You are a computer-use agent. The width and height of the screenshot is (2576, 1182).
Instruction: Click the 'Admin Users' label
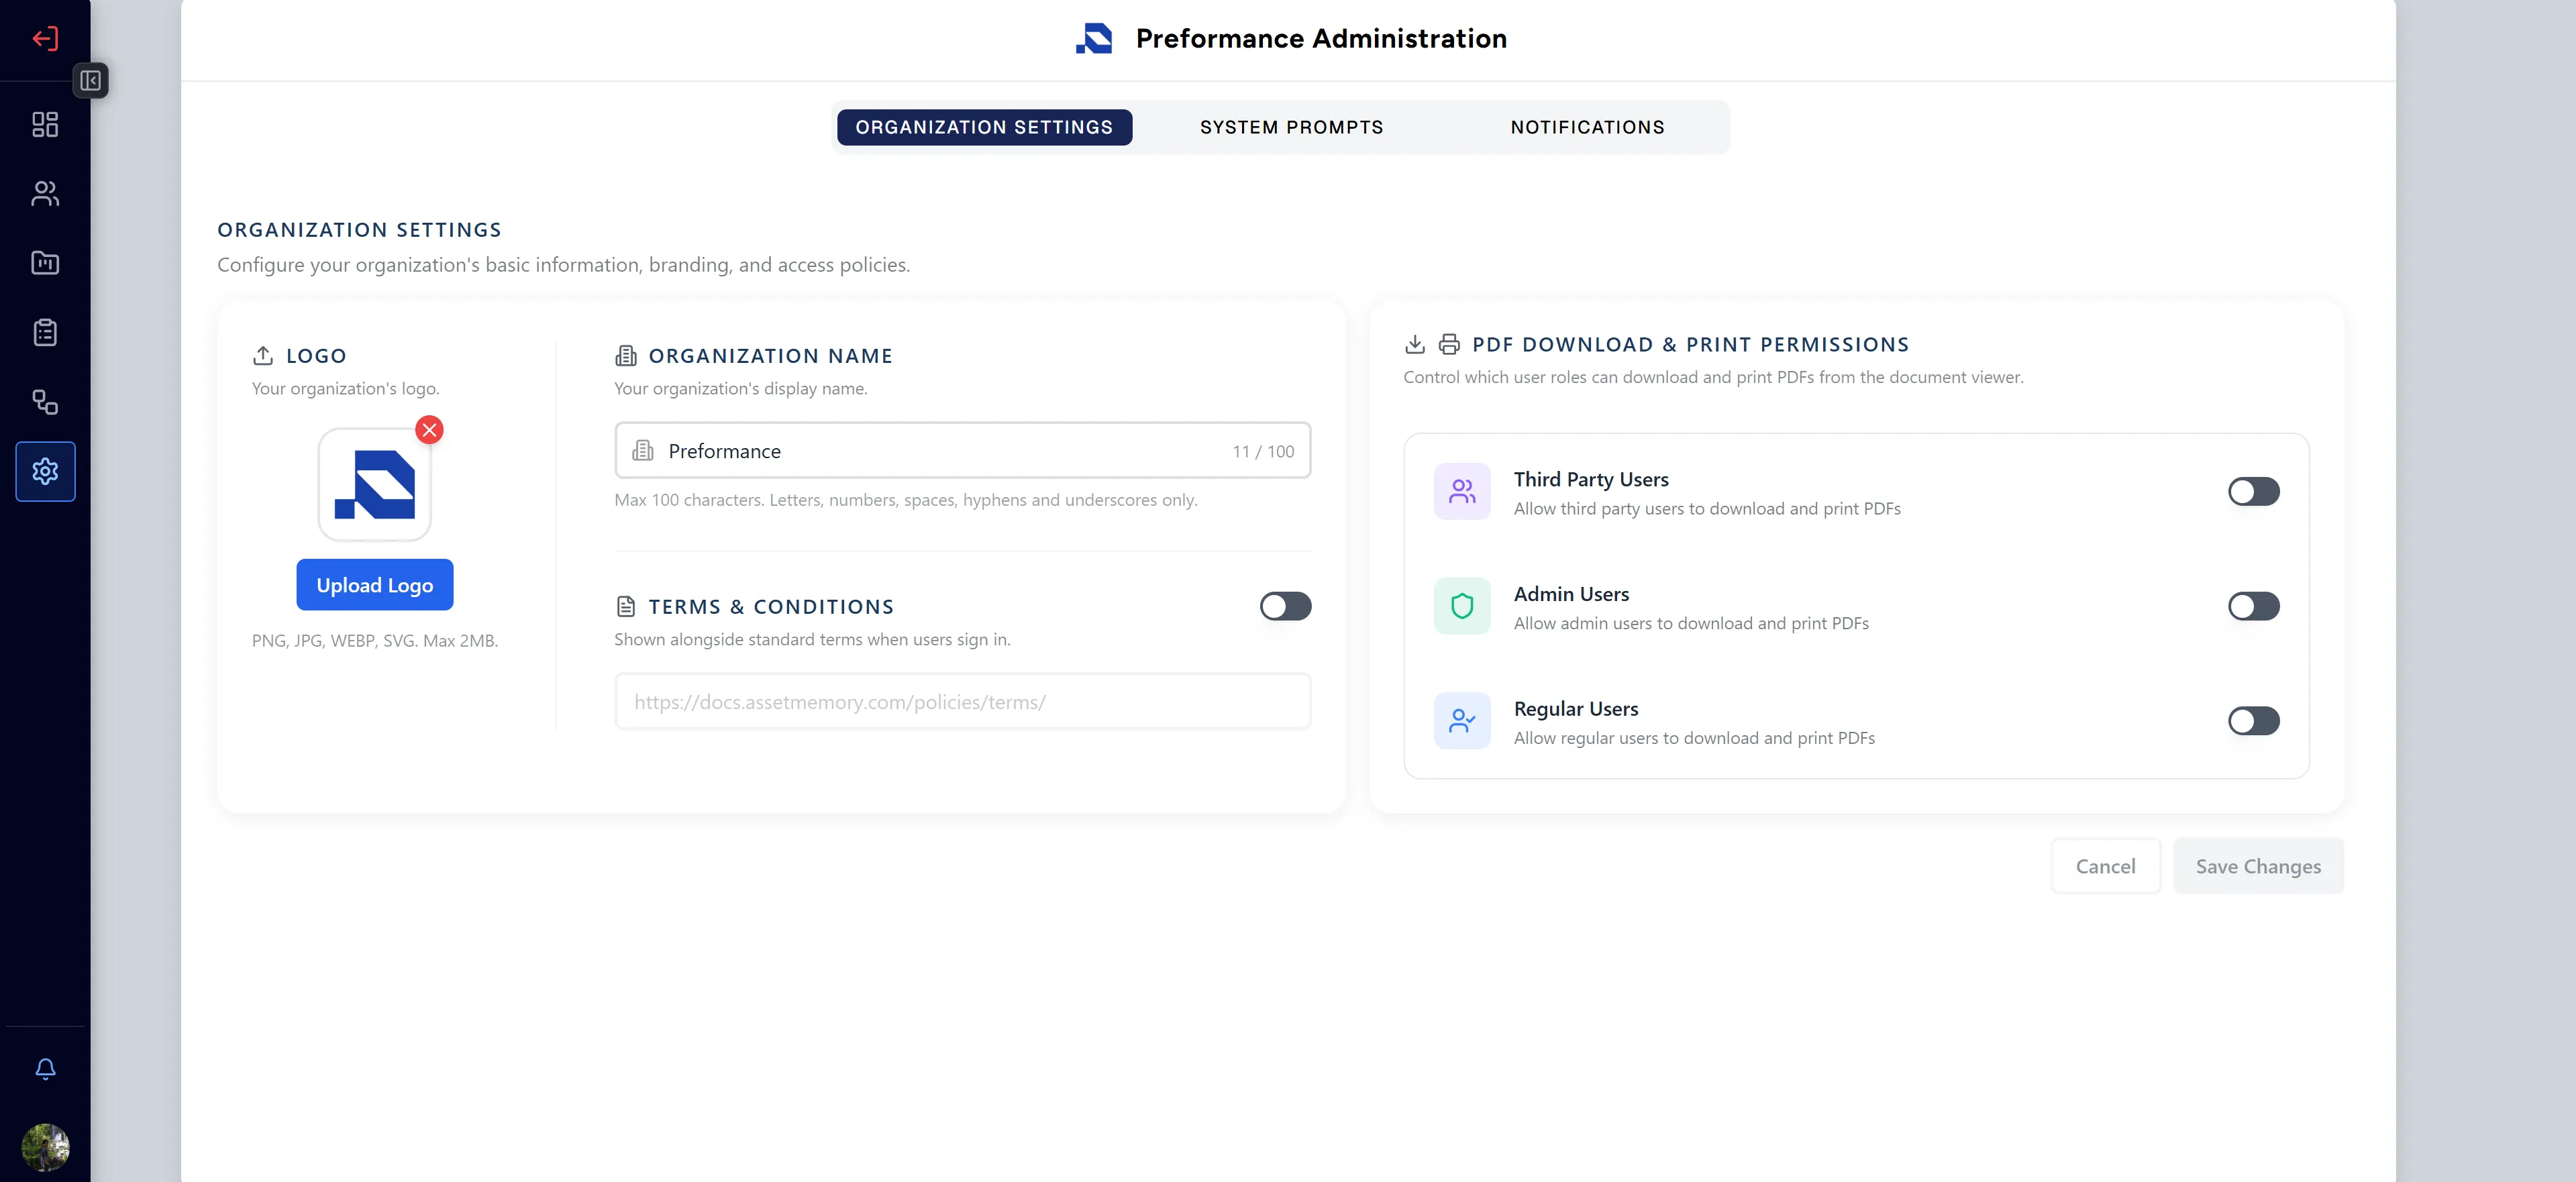(1571, 595)
